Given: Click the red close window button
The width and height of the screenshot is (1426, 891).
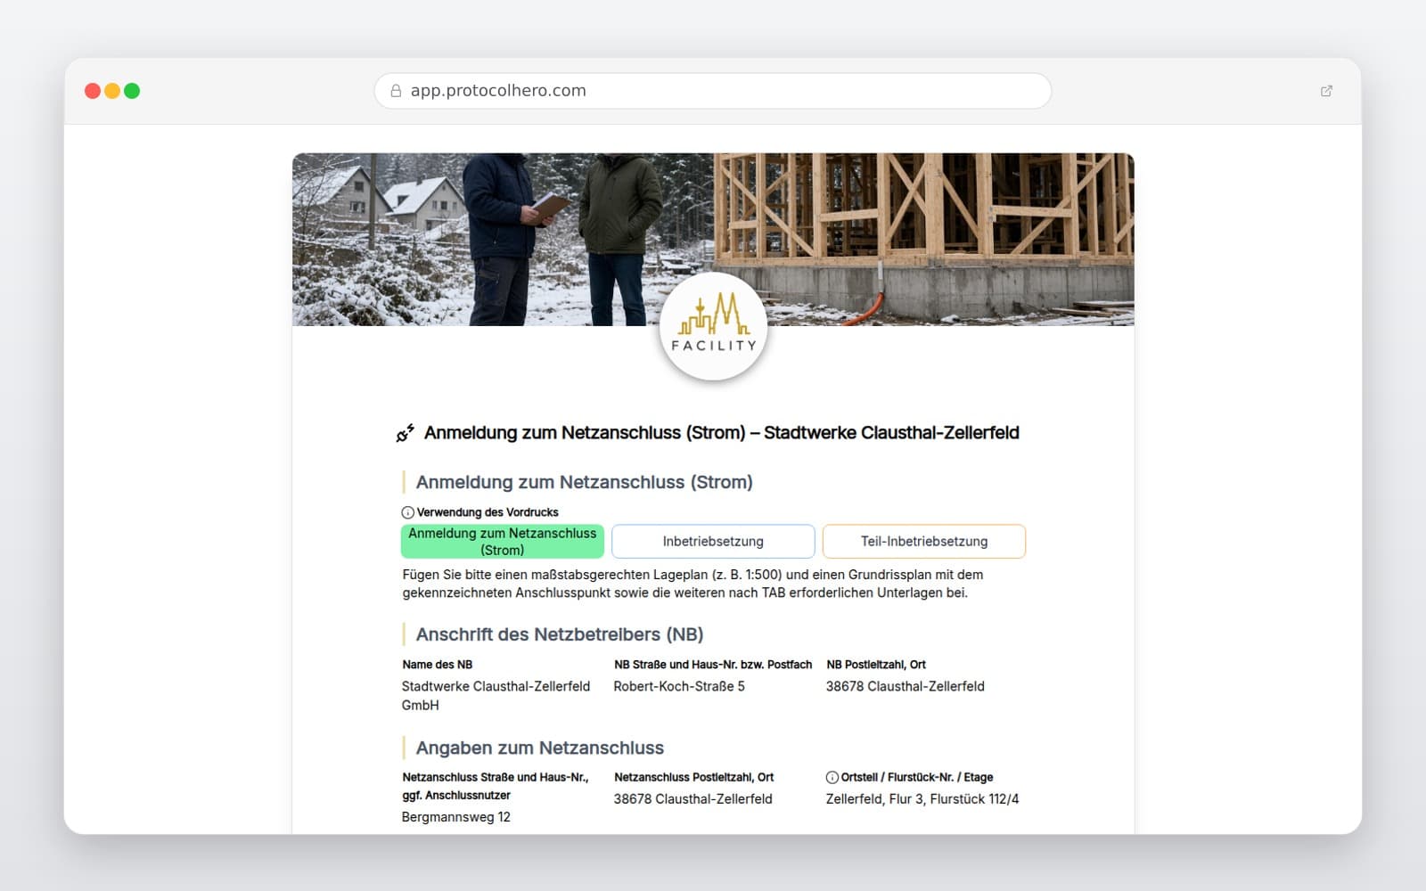Looking at the screenshot, I should (93, 91).
